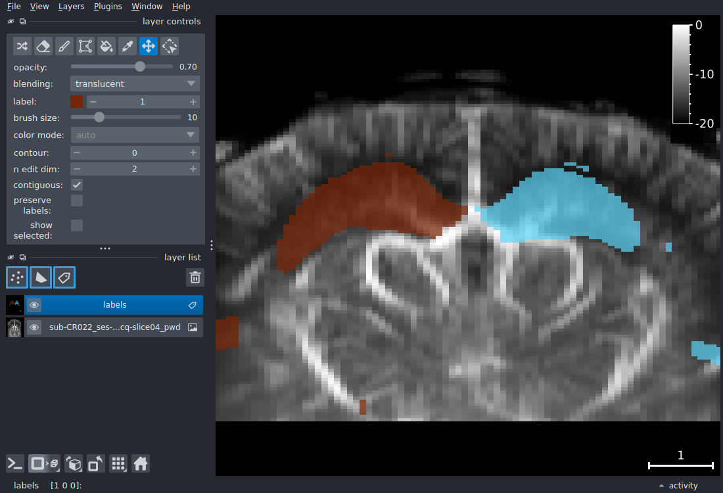Click the labels type icon on labels layer
723x493 pixels.
(x=193, y=305)
